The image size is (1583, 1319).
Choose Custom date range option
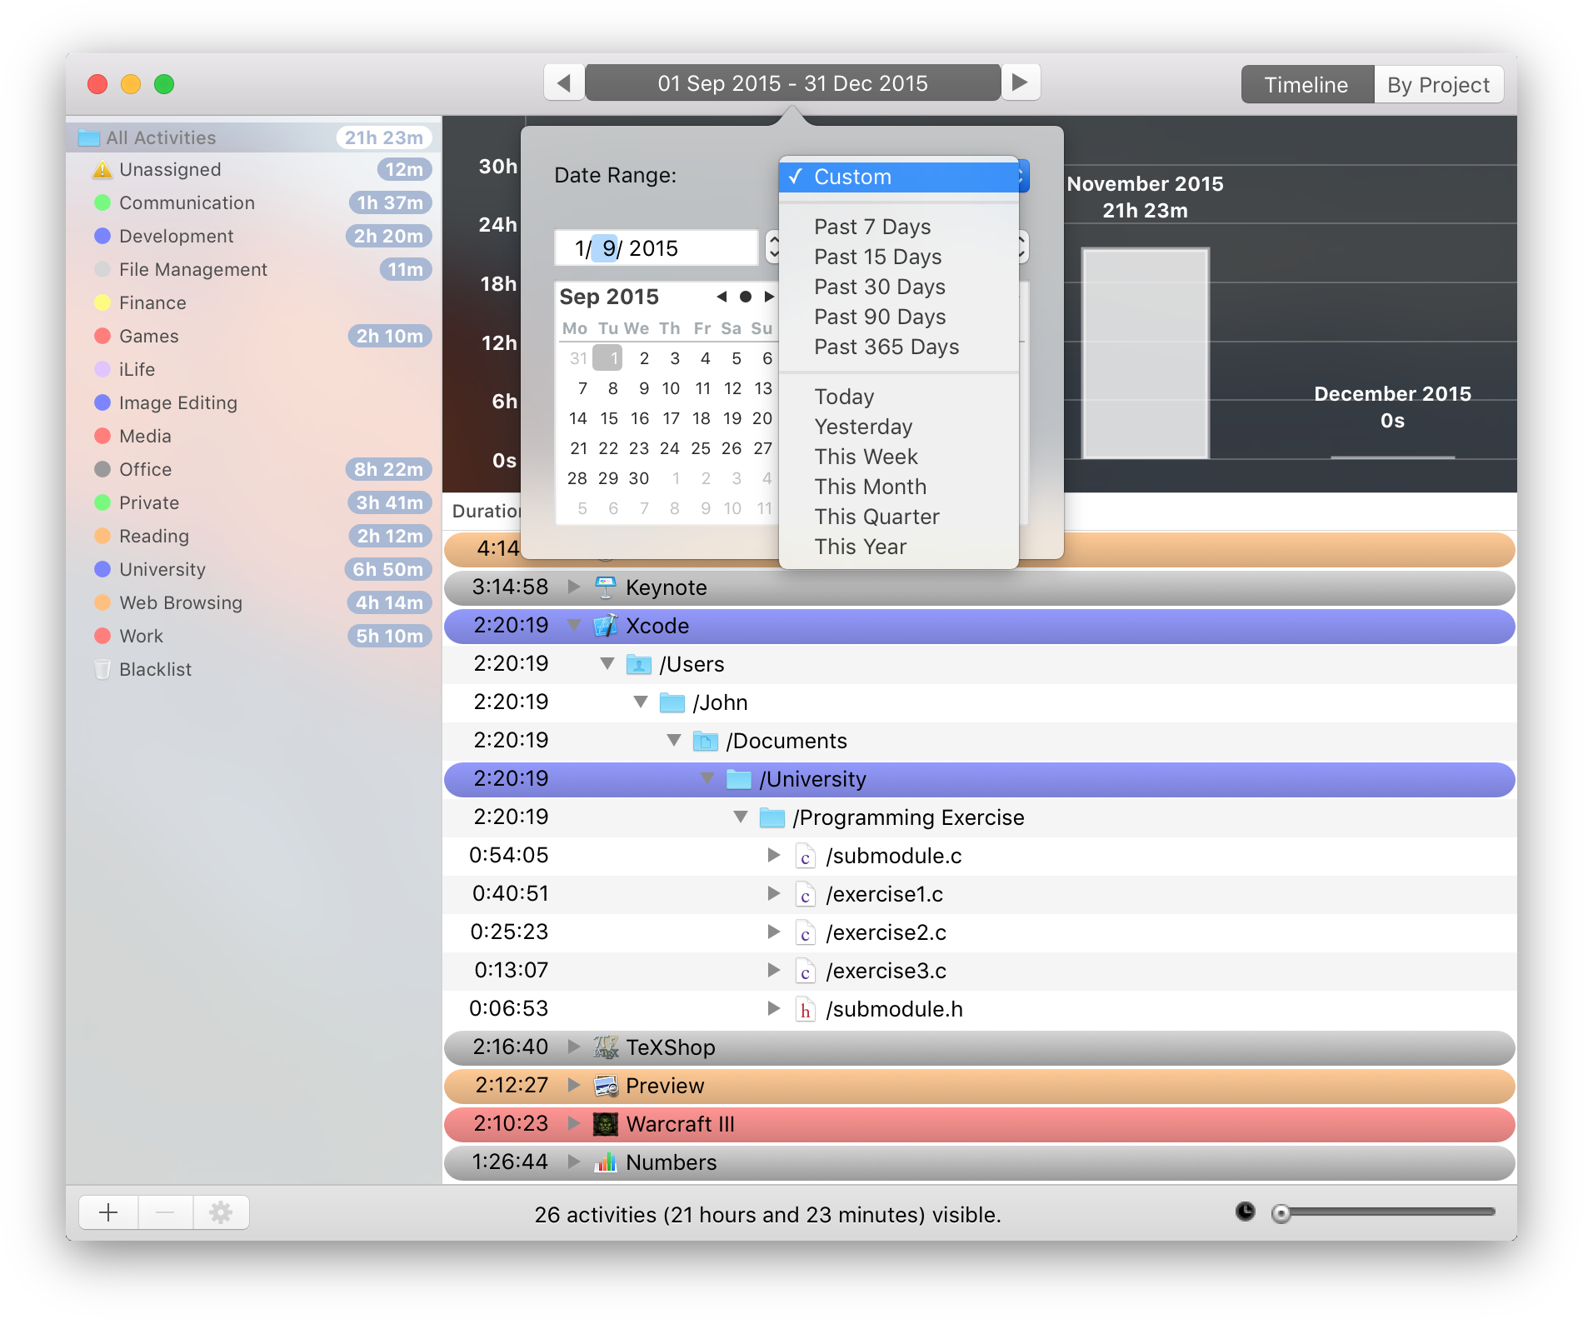point(899,177)
